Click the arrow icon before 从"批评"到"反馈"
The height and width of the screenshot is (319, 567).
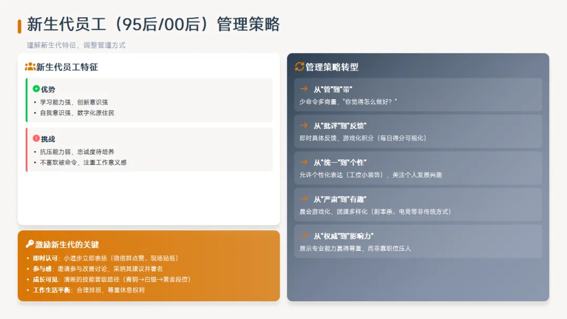(304, 125)
